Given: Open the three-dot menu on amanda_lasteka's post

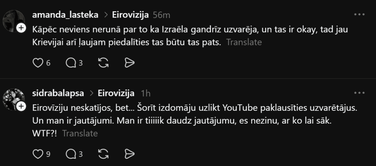Looking at the screenshot, I should click(x=359, y=15).
